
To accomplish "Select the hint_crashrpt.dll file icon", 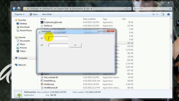I will (x=42, y=77).
